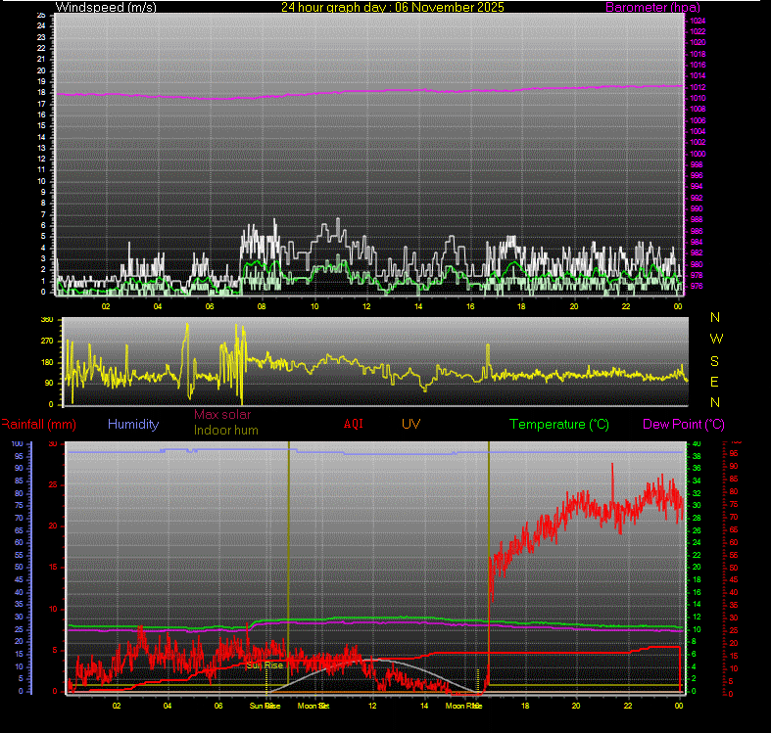771x733 pixels.
Task: Click the red AQI legend label
Action: point(354,425)
